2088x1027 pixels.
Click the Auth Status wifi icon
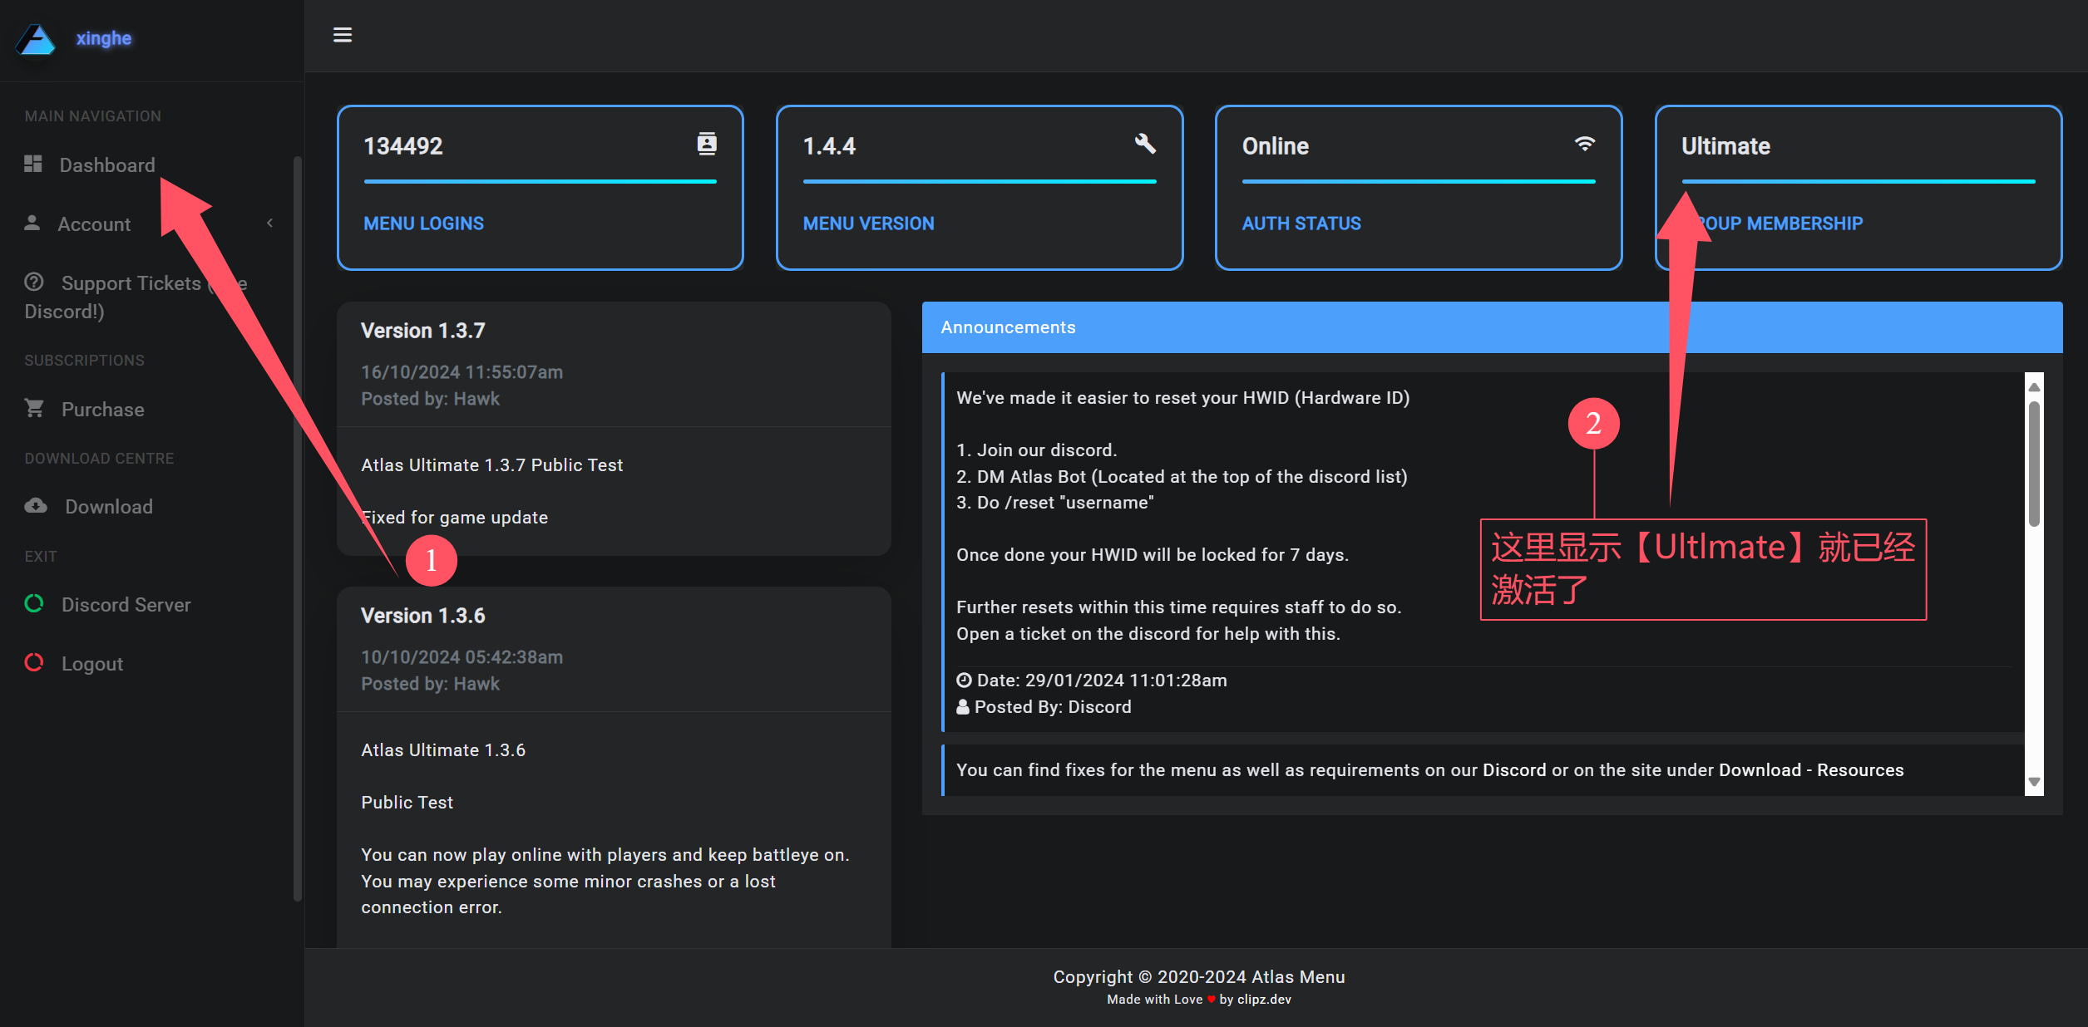click(1584, 144)
